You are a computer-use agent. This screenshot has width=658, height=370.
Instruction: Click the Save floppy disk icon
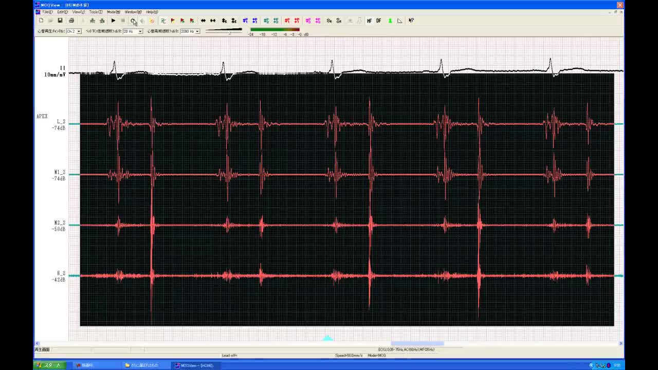point(60,21)
